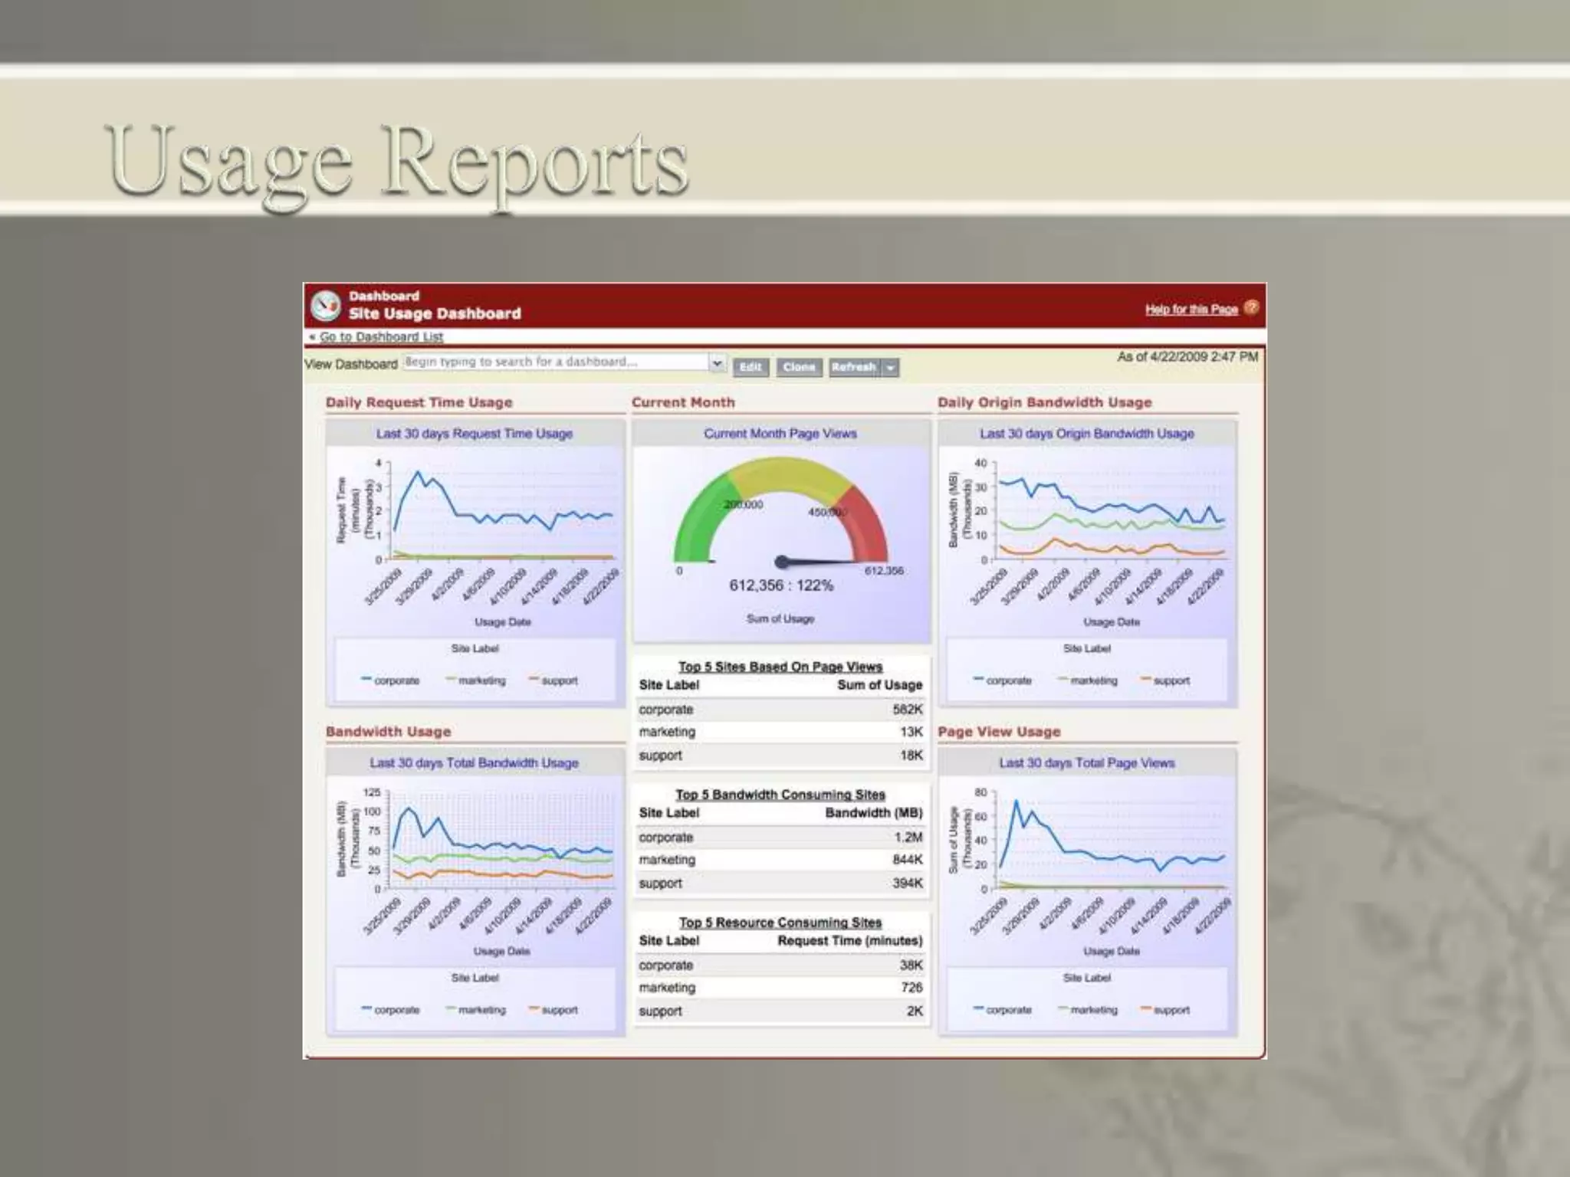1570x1177 pixels.
Task: Click Sum of Usage column header
Action: tap(880, 685)
